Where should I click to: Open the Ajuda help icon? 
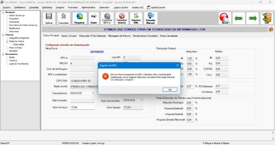pos(225,18)
